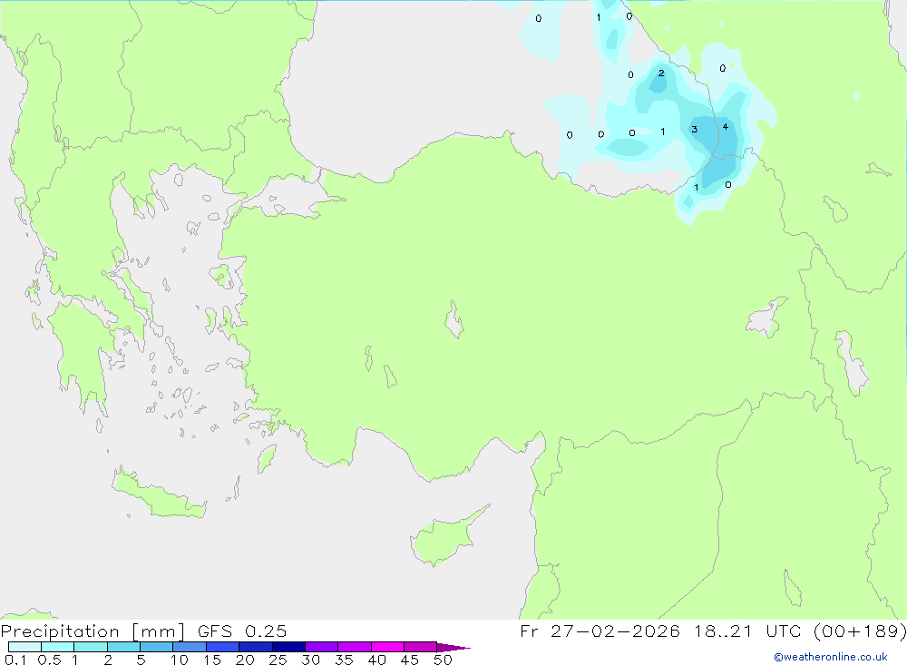
Task: Click the precipitation value '2' on the map
Action: pos(661,73)
